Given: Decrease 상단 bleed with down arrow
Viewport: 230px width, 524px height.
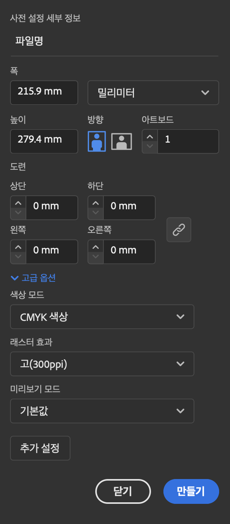Looking at the screenshot, I should pos(18,214).
